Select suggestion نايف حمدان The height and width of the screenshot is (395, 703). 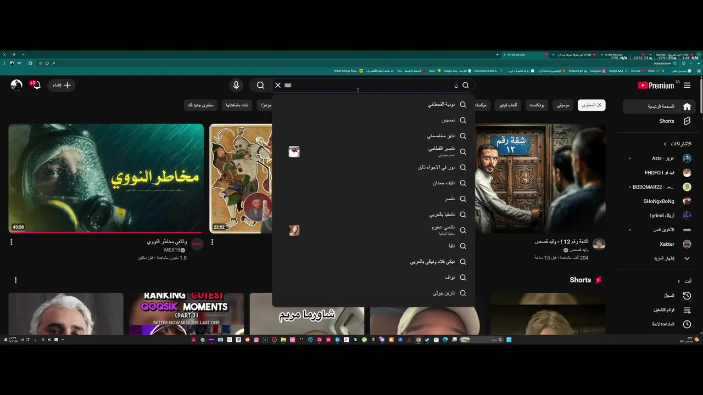[x=373, y=183]
